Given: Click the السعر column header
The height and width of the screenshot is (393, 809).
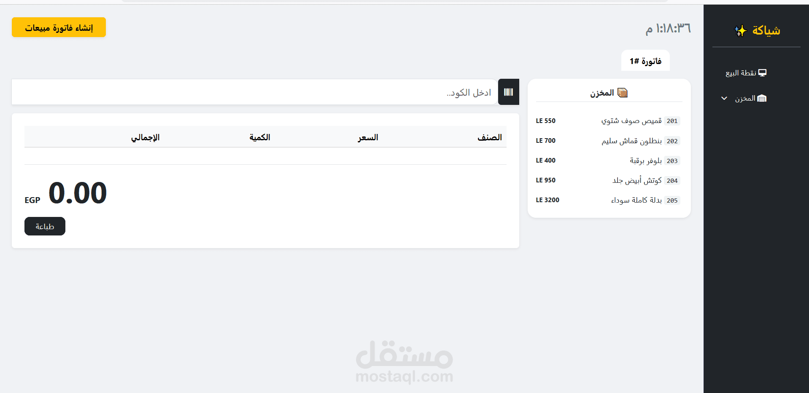Looking at the screenshot, I should [368, 137].
